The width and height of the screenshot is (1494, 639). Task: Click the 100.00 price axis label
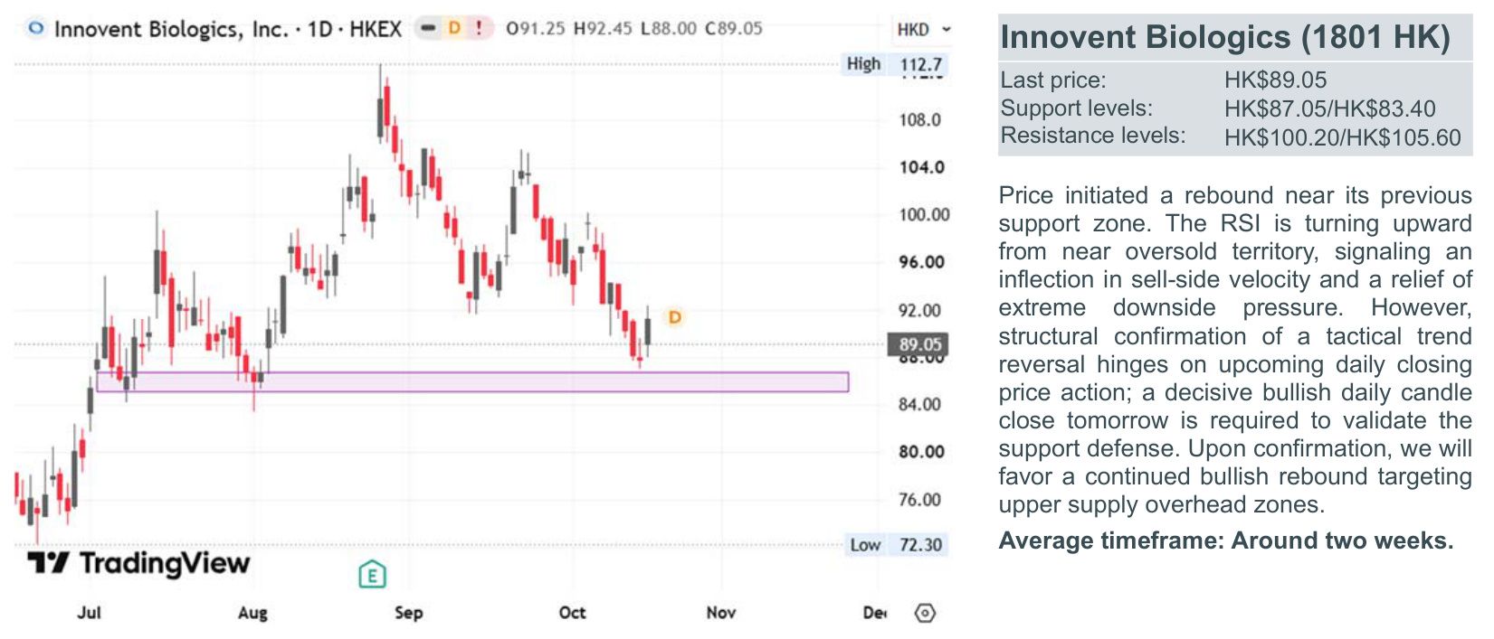[x=924, y=215]
